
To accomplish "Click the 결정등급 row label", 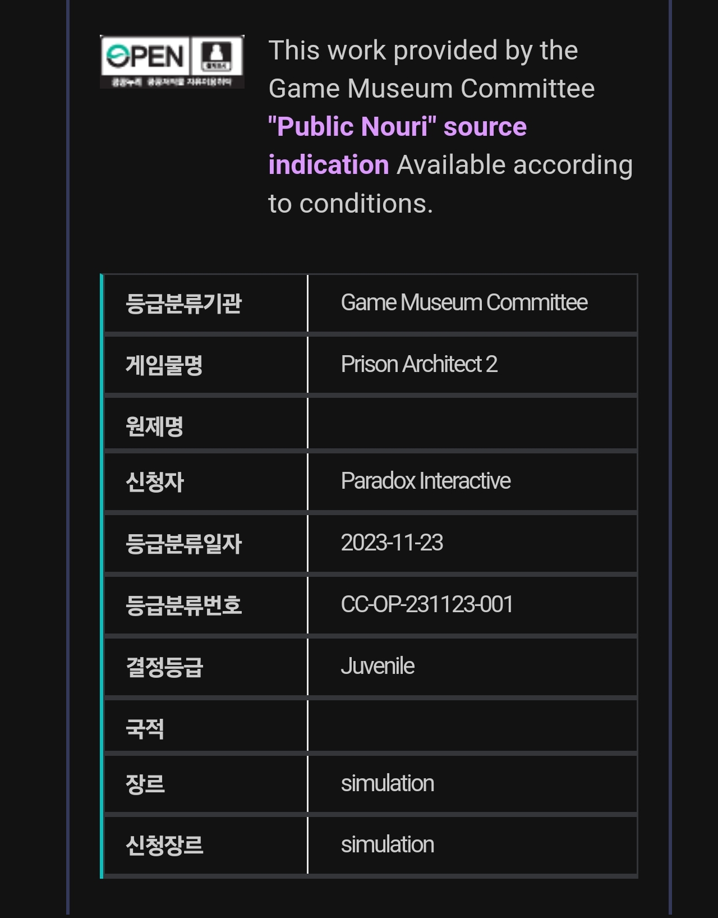I will (x=164, y=667).
